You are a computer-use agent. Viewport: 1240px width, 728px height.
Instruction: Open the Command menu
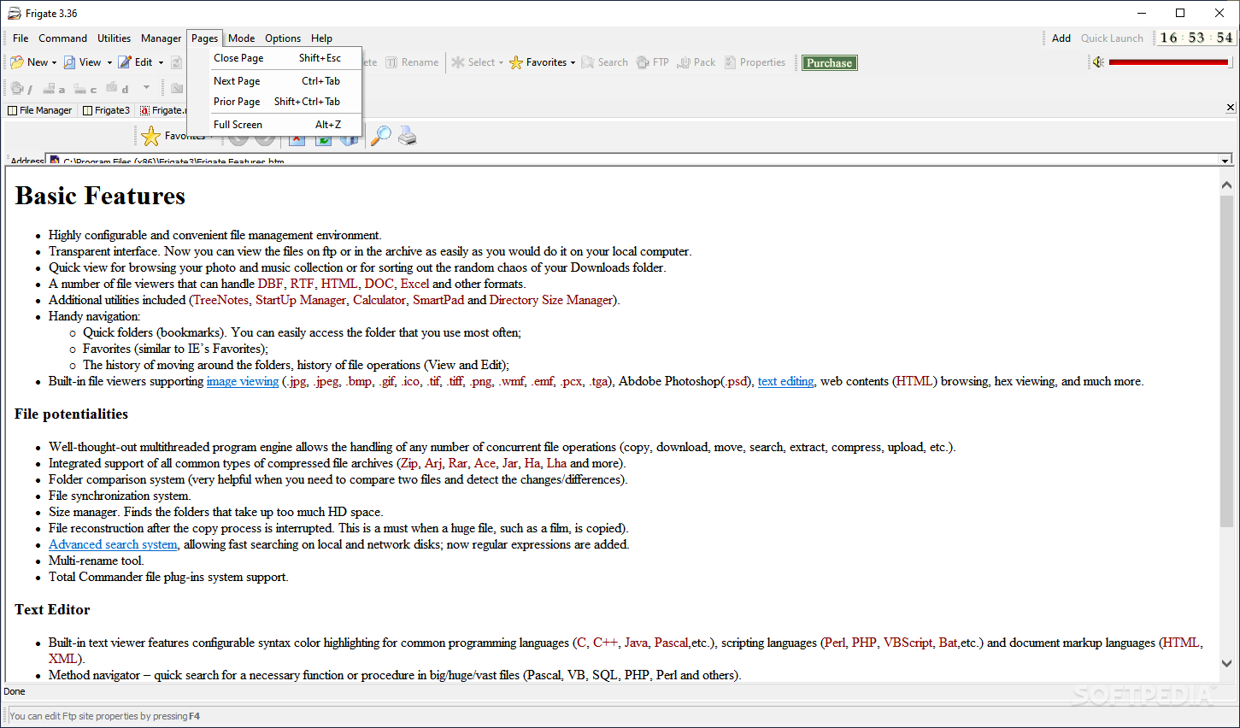pos(62,38)
